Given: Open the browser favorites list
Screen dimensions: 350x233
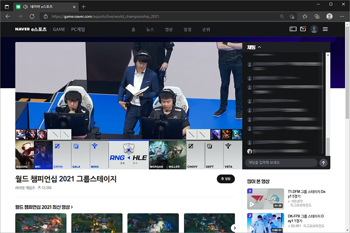Looking at the screenshot, I should (x=305, y=16).
